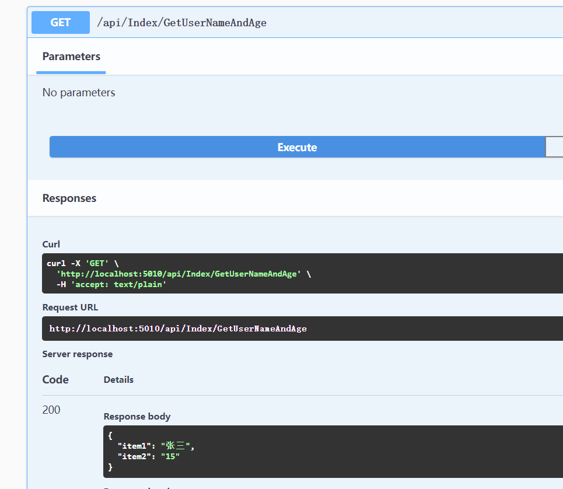Collapse the /api/Index/GetUserNameAndAge endpoint path
Viewport: 563px width, 489px height.
tap(181, 23)
